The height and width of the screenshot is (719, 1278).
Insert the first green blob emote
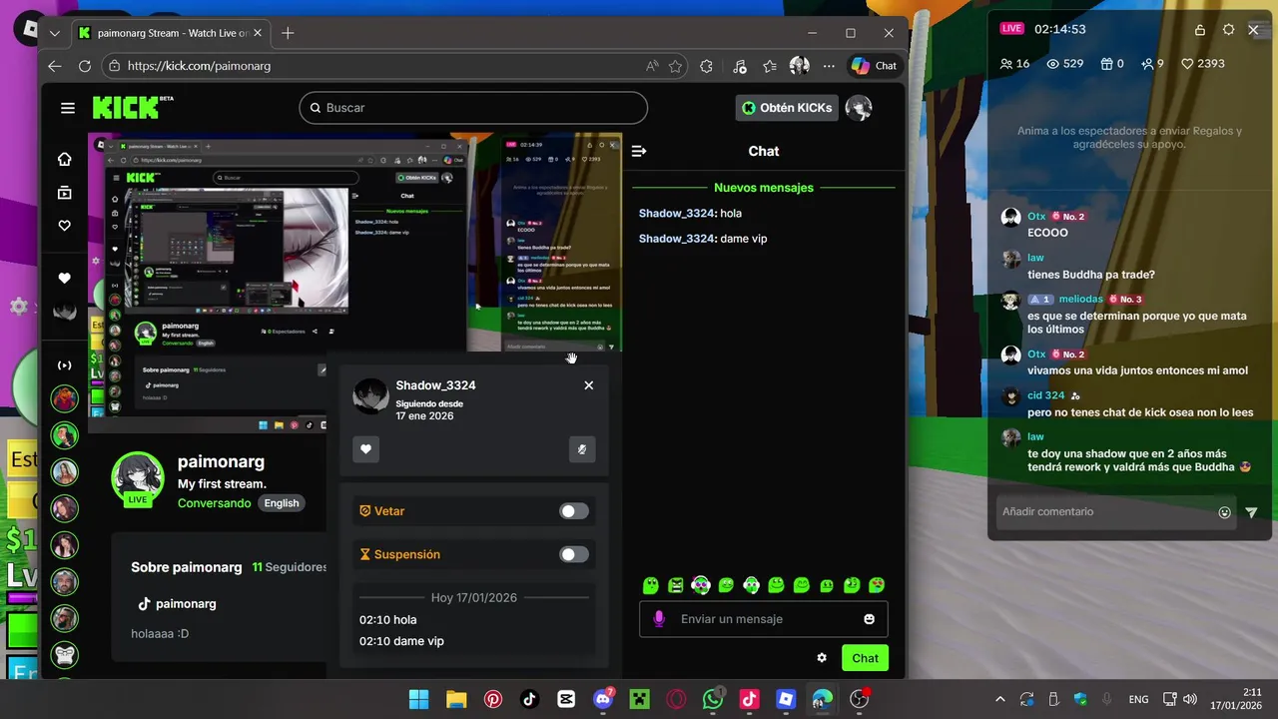point(651,585)
